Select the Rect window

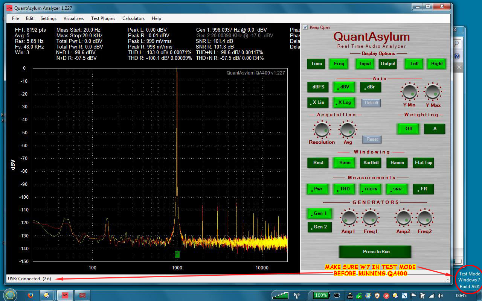(318, 163)
